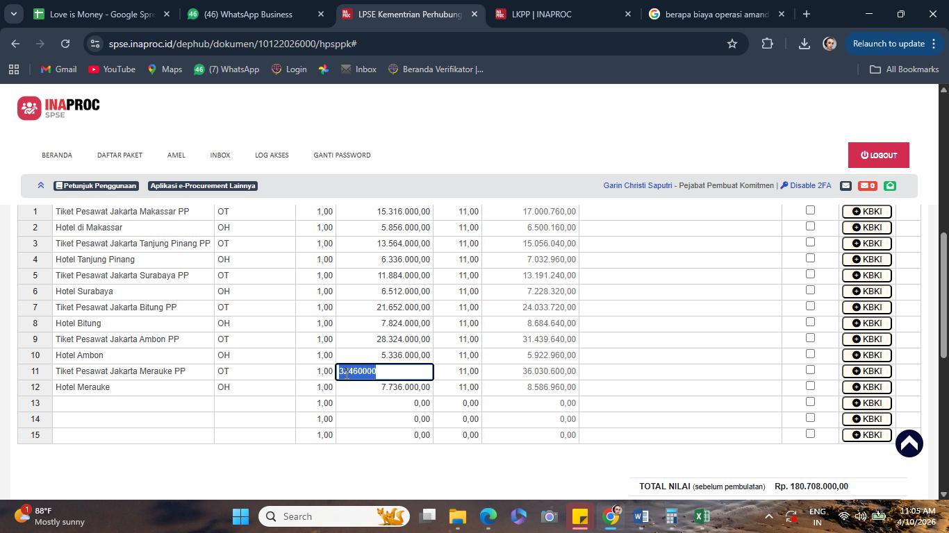Open new browser tab

[806, 14]
